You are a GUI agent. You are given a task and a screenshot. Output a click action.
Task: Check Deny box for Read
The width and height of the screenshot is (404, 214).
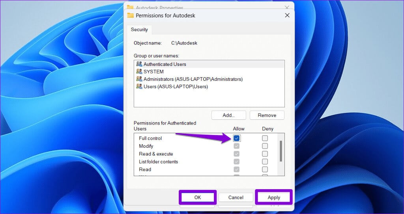[x=265, y=169]
